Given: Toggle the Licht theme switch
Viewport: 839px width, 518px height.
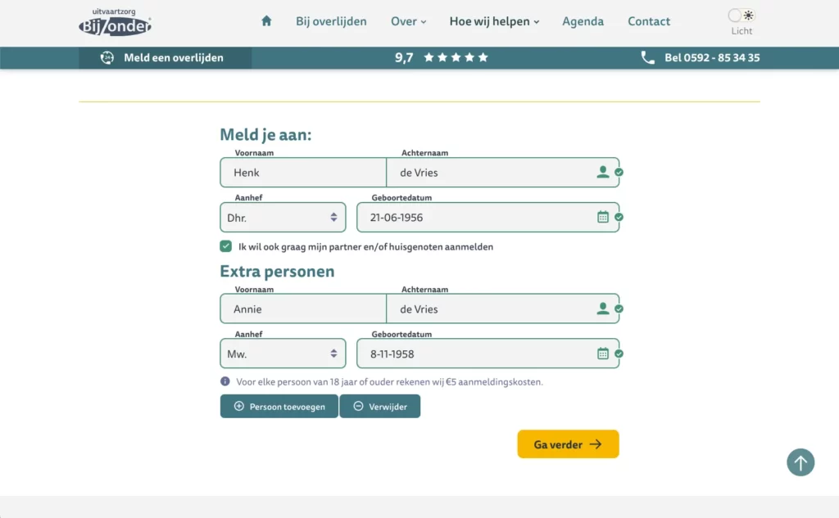Looking at the screenshot, I should (741, 16).
